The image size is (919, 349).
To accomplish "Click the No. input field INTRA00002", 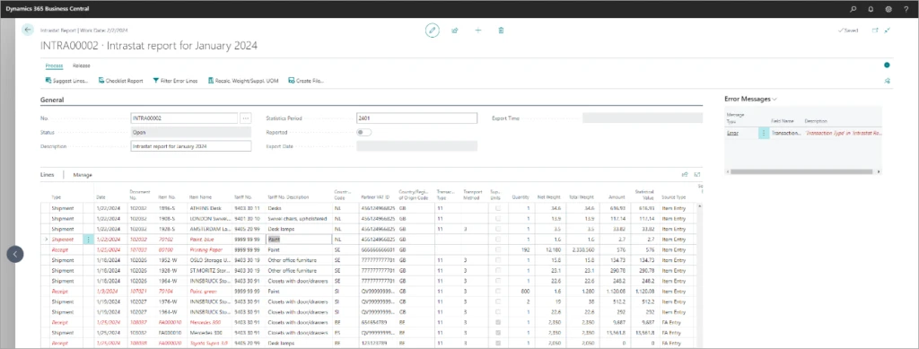I will pos(184,118).
